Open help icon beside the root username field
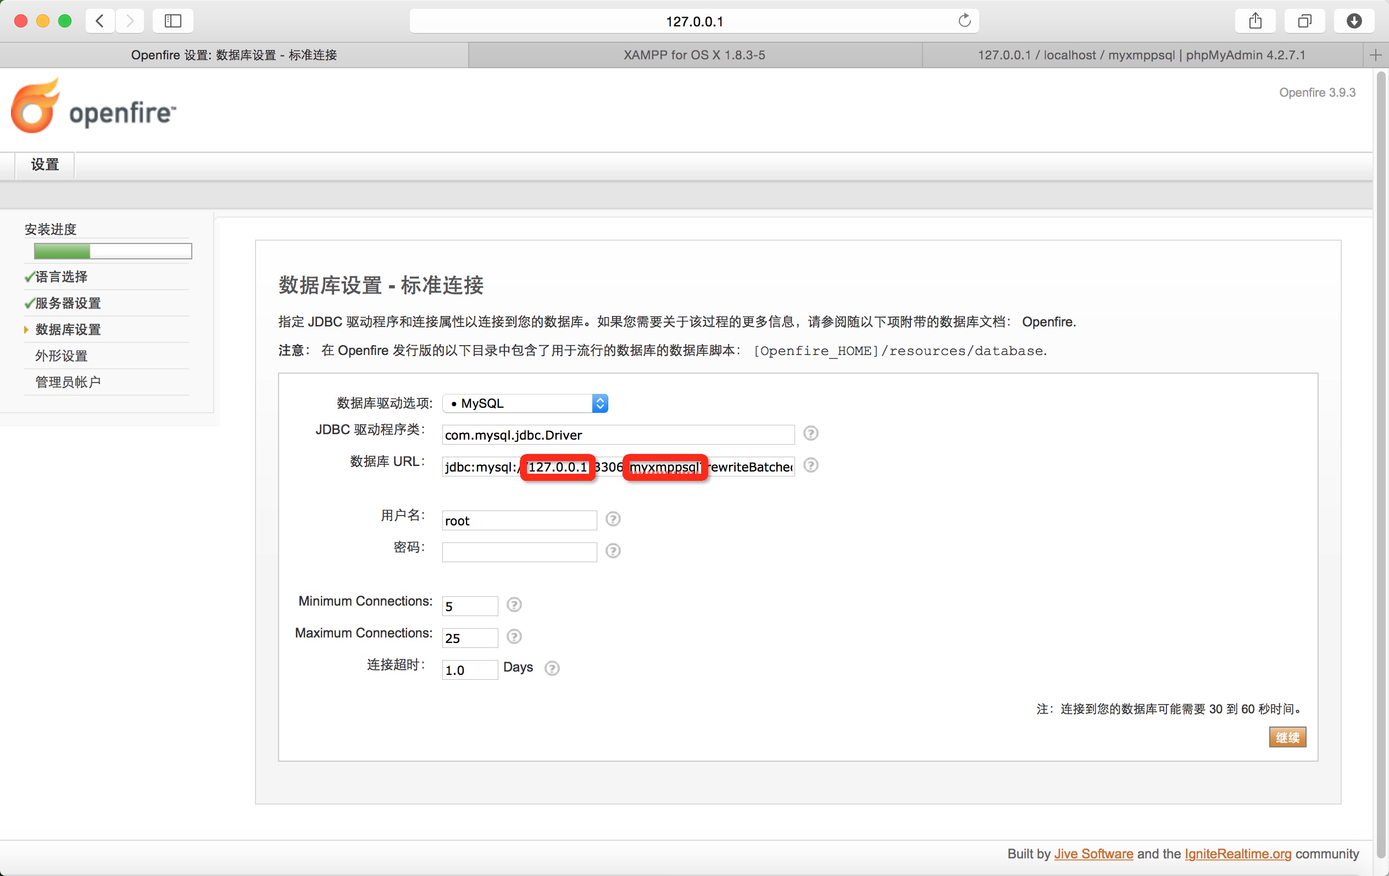1389x876 pixels. (x=613, y=519)
